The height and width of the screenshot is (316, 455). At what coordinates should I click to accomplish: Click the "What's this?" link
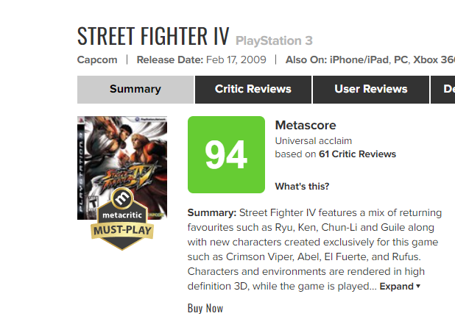click(x=302, y=186)
